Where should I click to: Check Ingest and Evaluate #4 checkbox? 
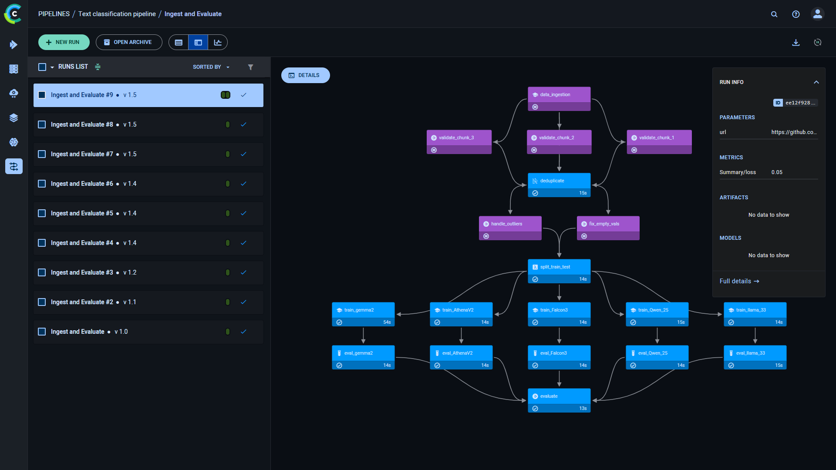pos(42,243)
